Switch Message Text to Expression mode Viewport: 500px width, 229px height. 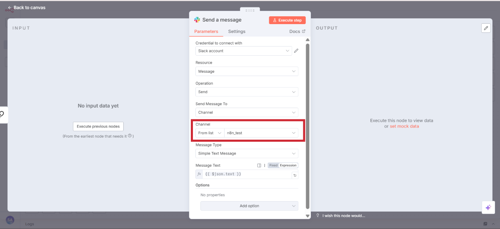(288, 165)
